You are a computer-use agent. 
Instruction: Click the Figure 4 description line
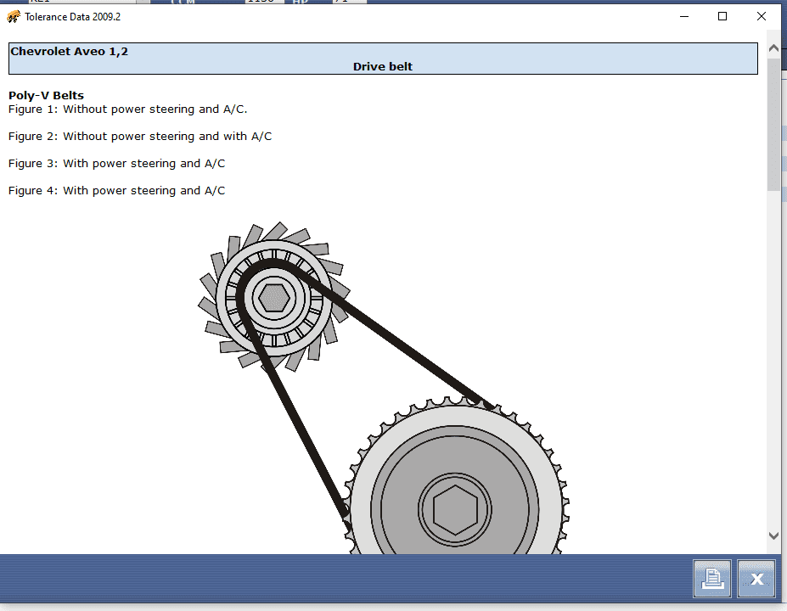point(117,190)
